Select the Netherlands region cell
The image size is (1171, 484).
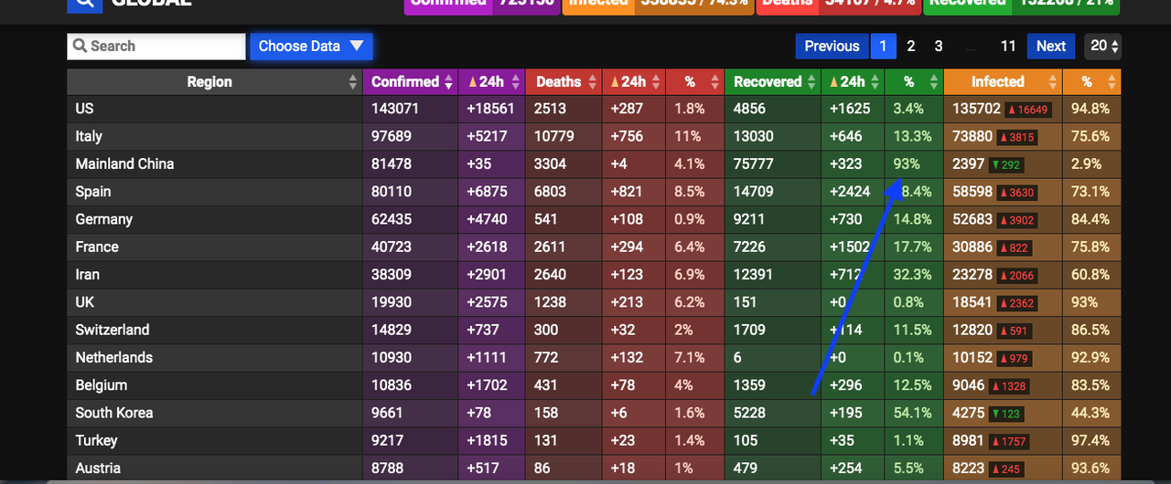pyautogui.click(x=214, y=357)
